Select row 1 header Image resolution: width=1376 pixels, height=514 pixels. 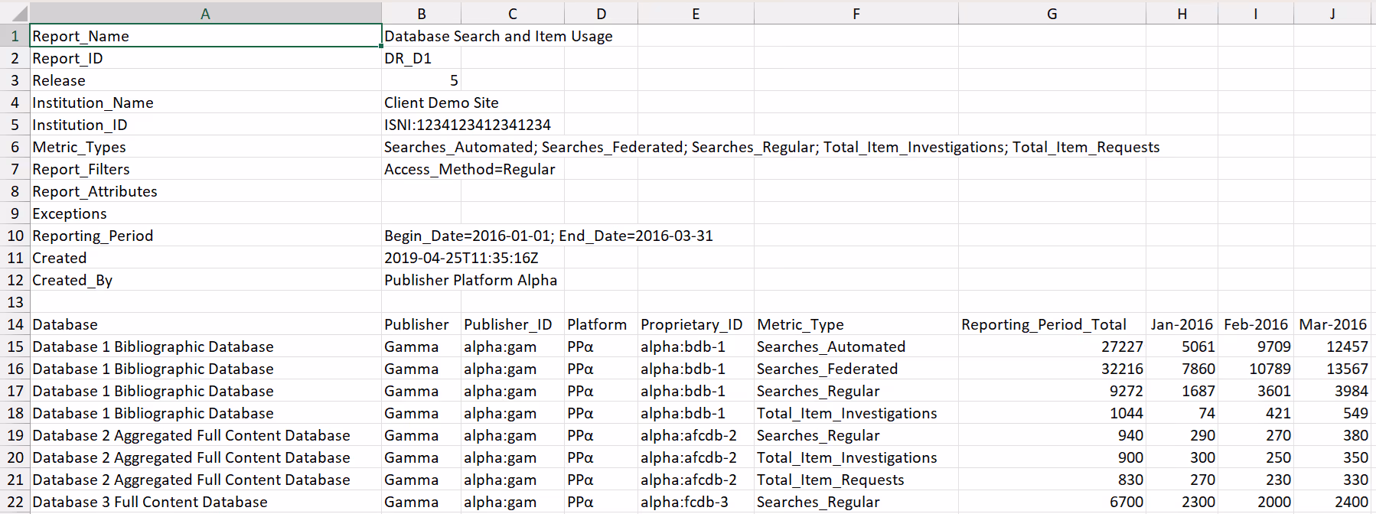[x=15, y=36]
